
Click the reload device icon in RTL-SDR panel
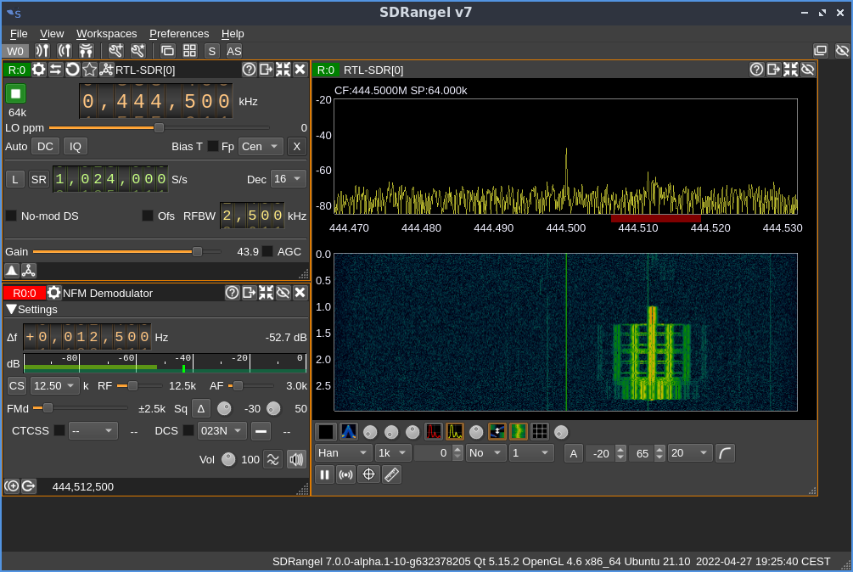pyautogui.click(x=73, y=70)
